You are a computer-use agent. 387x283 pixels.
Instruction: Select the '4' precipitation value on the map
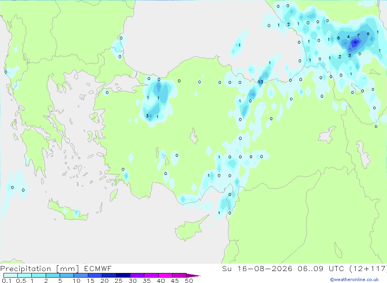point(348,37)
